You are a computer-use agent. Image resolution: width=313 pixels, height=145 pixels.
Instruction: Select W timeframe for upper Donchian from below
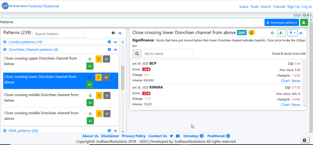pyautogui.click(x=106, y=59)
